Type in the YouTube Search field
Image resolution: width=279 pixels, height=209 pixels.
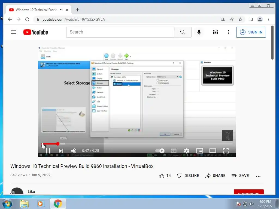click(120, 32)
